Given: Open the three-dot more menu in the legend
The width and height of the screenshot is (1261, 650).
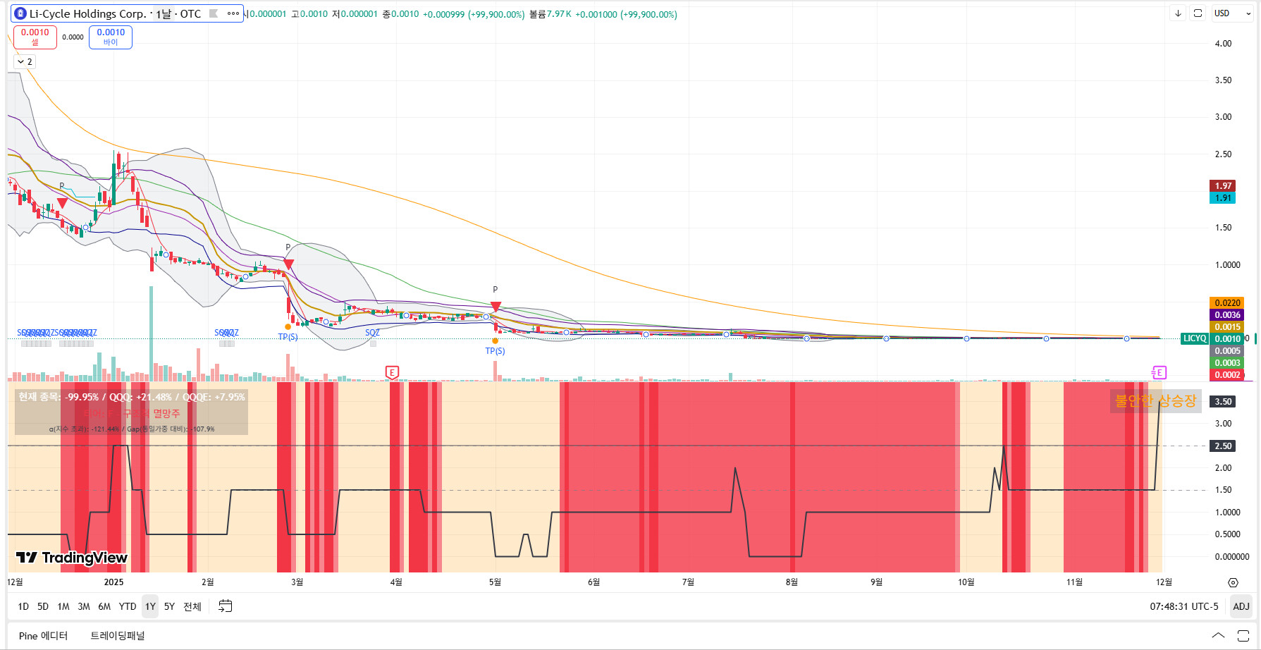Looking at the screenshot, I should point(233,13).
